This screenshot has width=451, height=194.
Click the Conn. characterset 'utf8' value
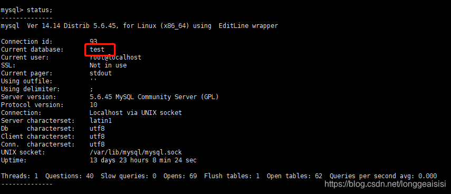(97, 144)
